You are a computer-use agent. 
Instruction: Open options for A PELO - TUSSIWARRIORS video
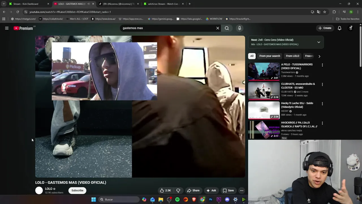[322, 65]
